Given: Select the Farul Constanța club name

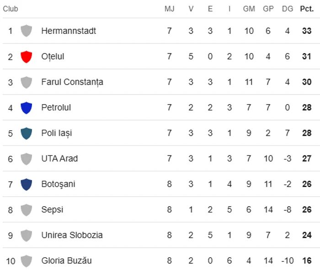Looking at the screenshot, I should (x=72, y=82).
